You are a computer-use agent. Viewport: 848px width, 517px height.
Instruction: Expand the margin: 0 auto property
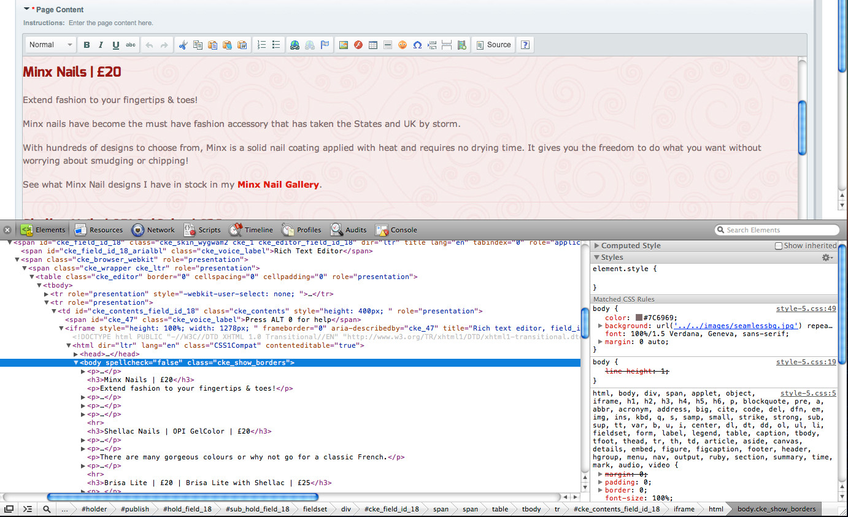(x=601, y=342)
